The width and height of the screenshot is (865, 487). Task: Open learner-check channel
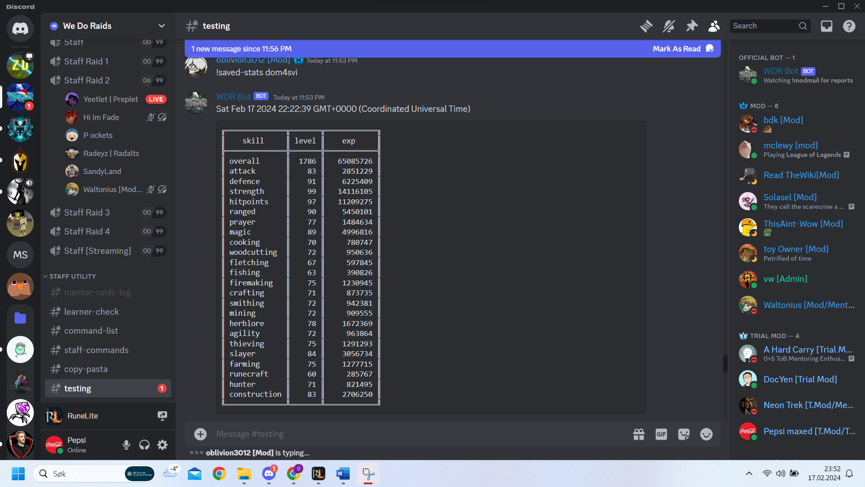tap(108, 312)
